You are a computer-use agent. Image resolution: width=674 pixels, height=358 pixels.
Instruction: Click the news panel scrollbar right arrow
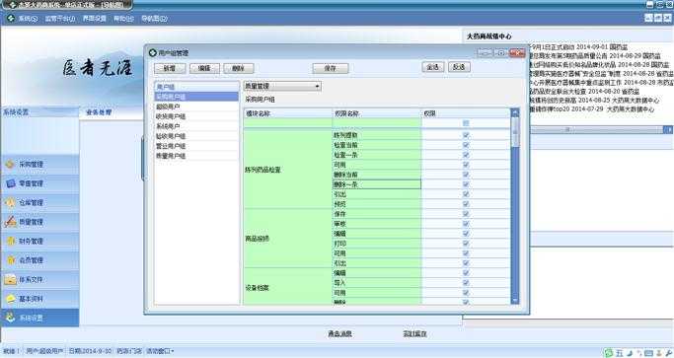[668, 129]
